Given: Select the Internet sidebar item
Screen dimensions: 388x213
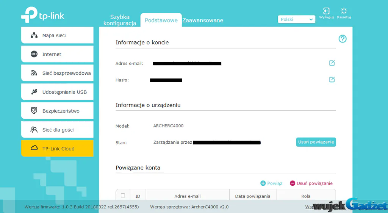Looking at the screenshot, I should pyautogui.click(x=58, y=54).
